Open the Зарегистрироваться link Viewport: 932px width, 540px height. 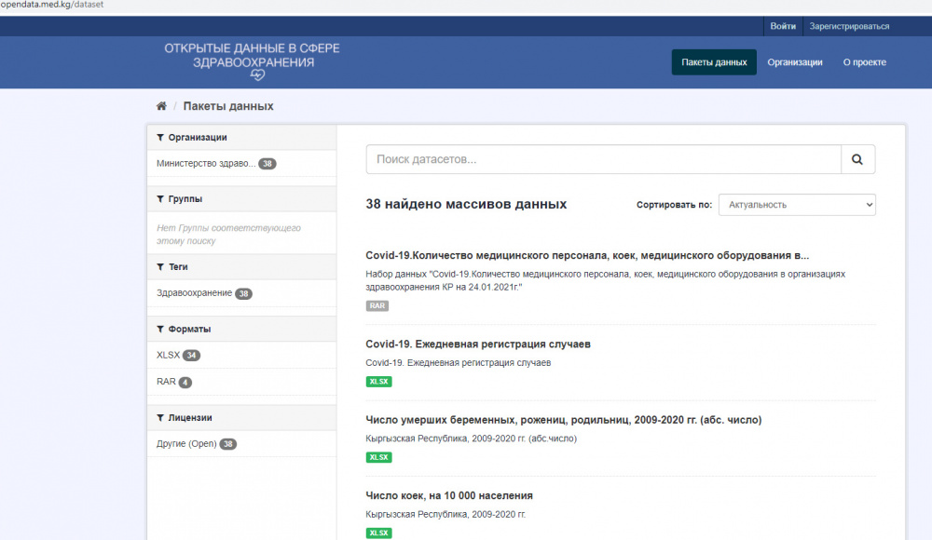click(x=849, y=25)
